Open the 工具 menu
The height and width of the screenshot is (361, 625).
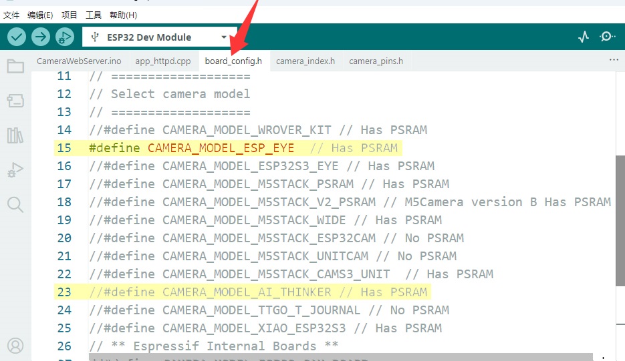click(94, 15)
